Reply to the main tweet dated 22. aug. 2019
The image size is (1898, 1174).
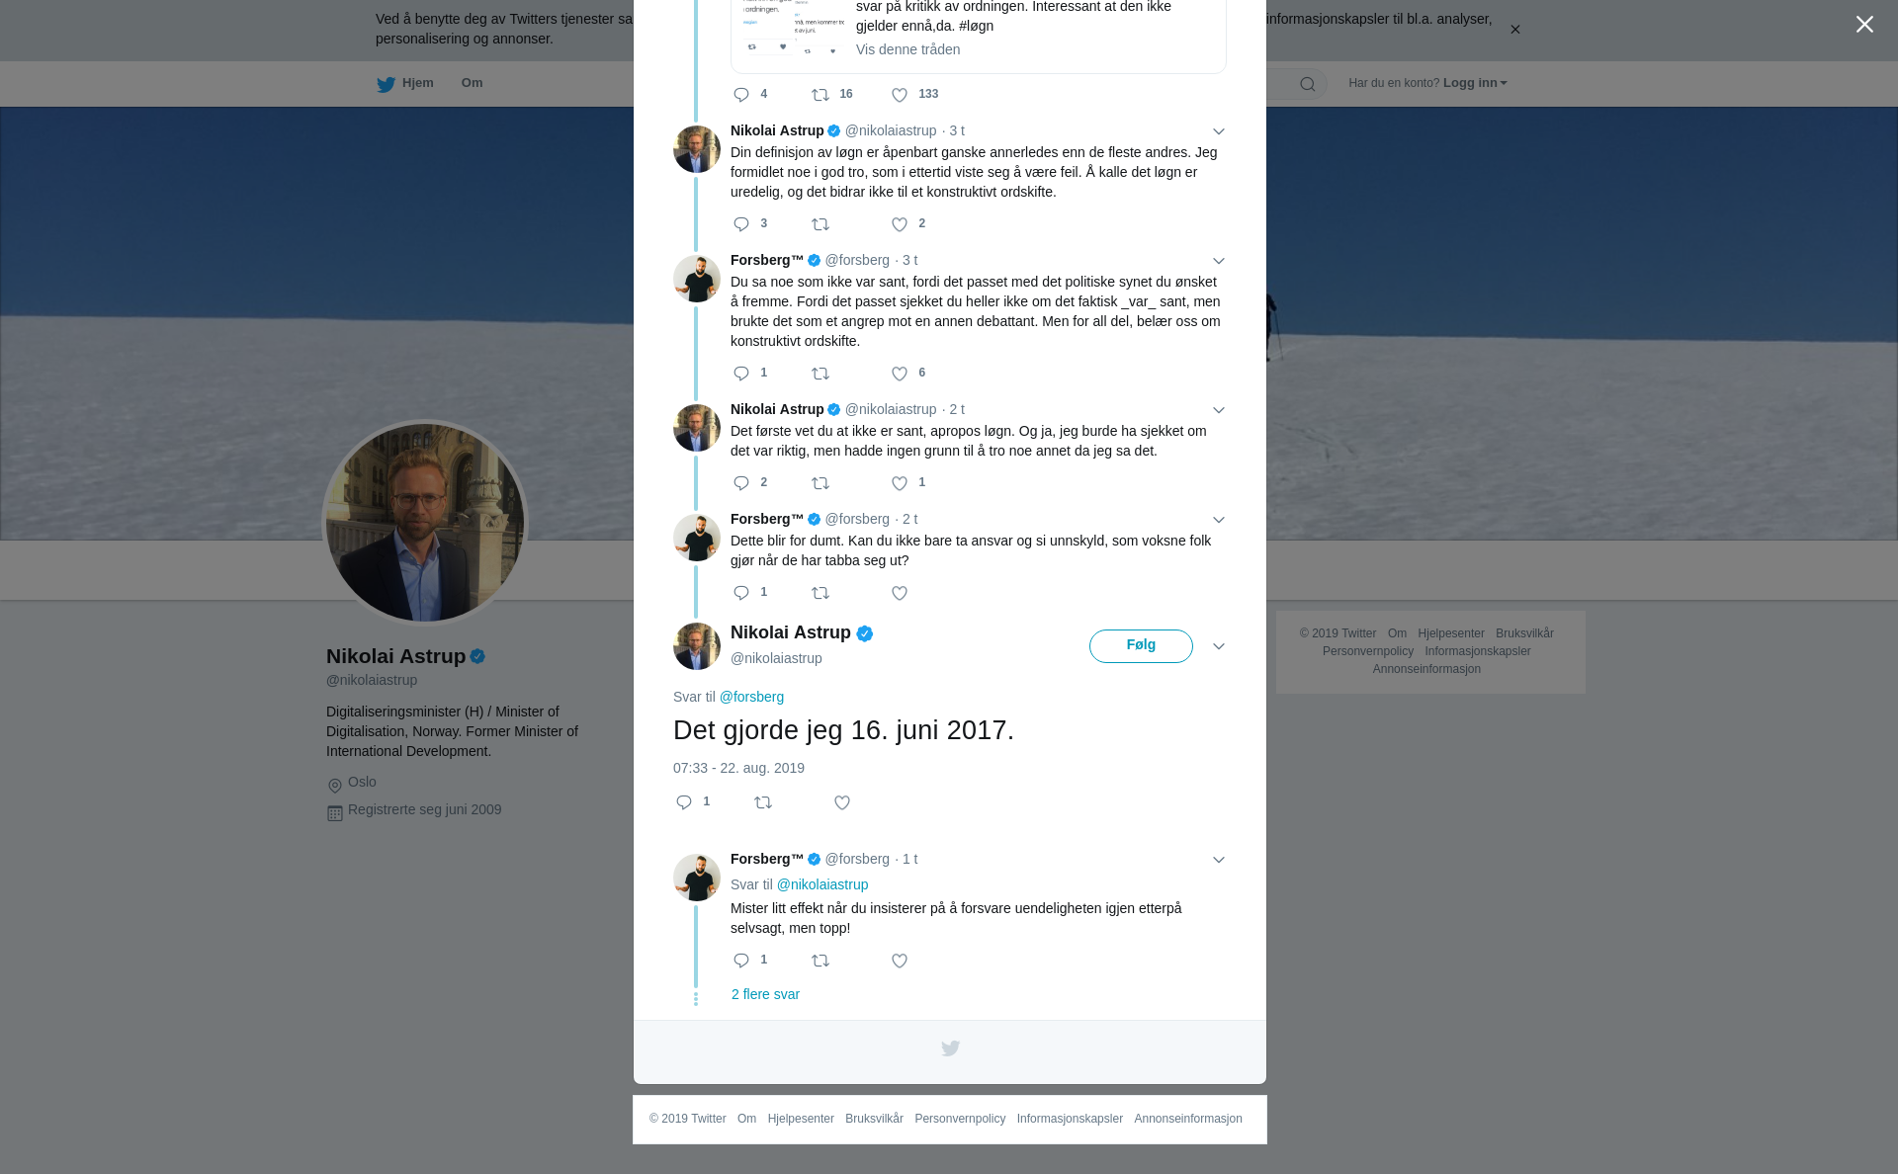(x=684, y=802)
